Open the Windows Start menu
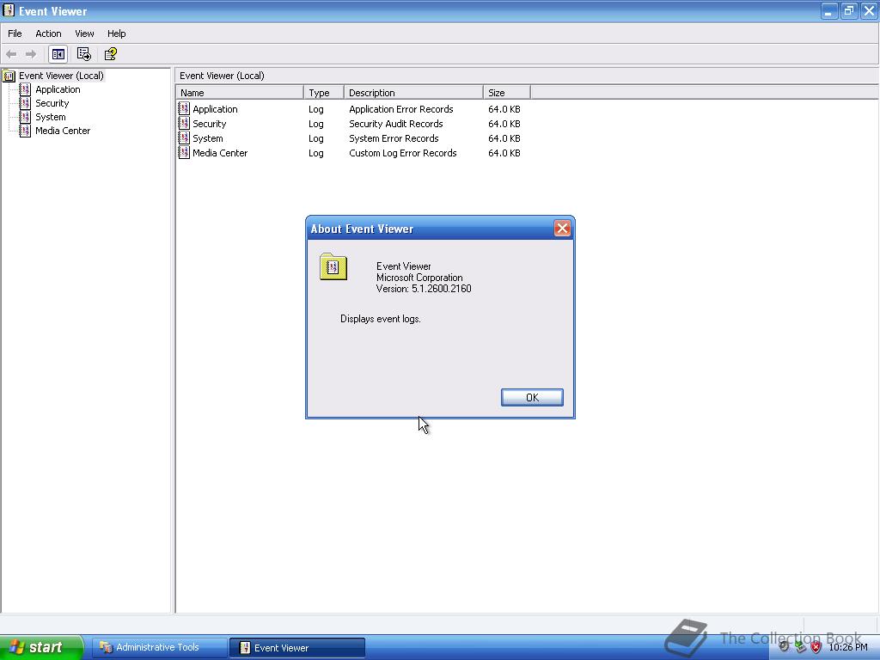Viewport: 880px width, 660px height. click(x=41, y=647)
